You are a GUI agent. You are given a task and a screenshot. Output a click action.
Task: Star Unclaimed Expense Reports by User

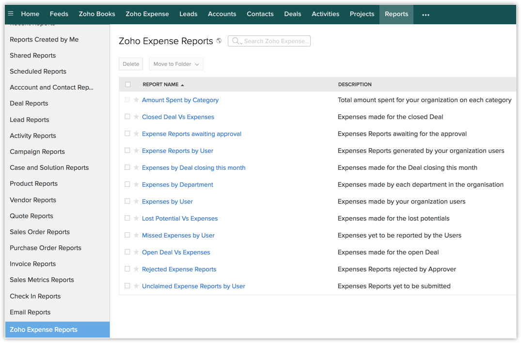(136, 286)
